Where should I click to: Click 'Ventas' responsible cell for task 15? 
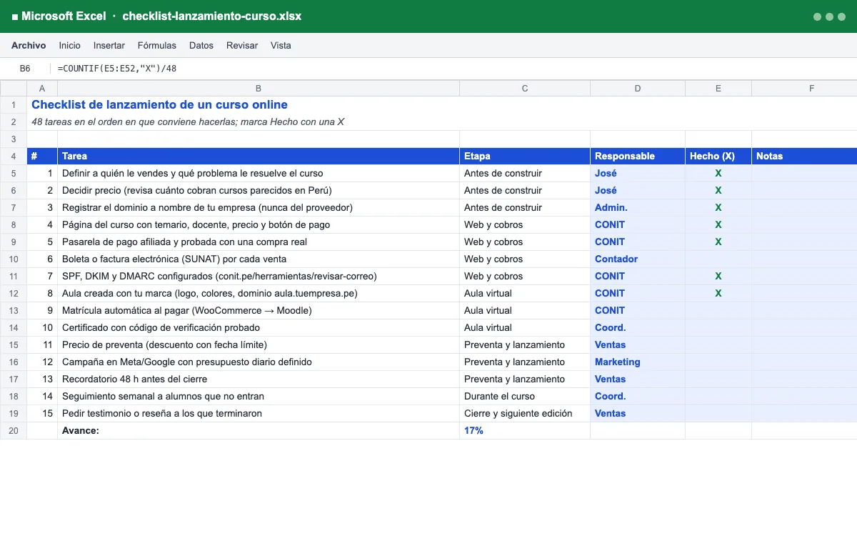[x=638, y=413]
